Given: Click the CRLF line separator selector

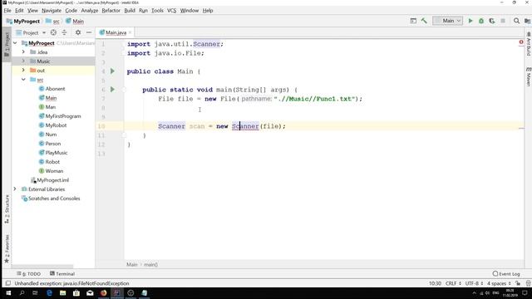Looking at the screenshot, I should [x=453, y=283].
